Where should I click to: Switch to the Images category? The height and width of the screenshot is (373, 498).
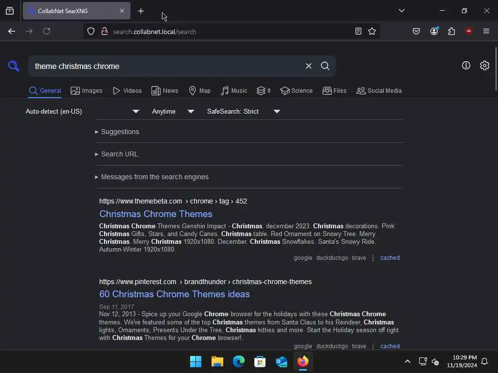coord(87,91)
